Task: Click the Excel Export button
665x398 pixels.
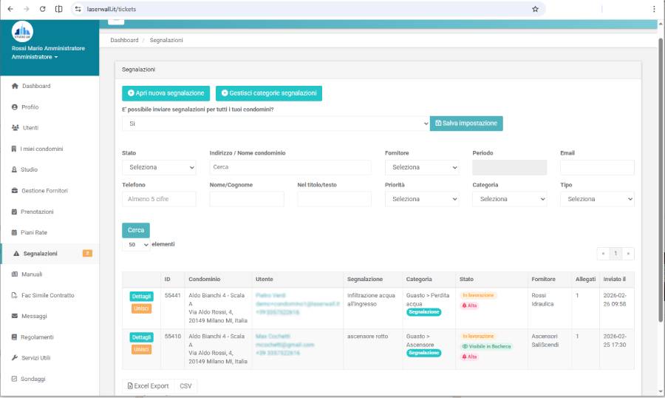Action: (x=149, y=386)
